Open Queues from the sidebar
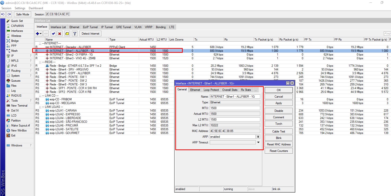Viewport: 391px width, 196px height. 15,81
